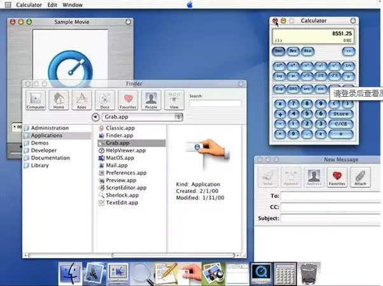Click Append in New Message toolbar
Image resolution: width=383 pixels, height=286 pixels.
point(291,177)
